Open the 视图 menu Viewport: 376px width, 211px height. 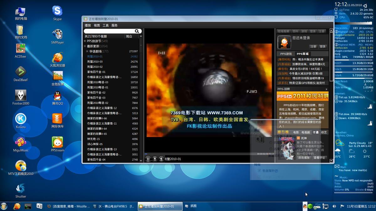point(97,25)
